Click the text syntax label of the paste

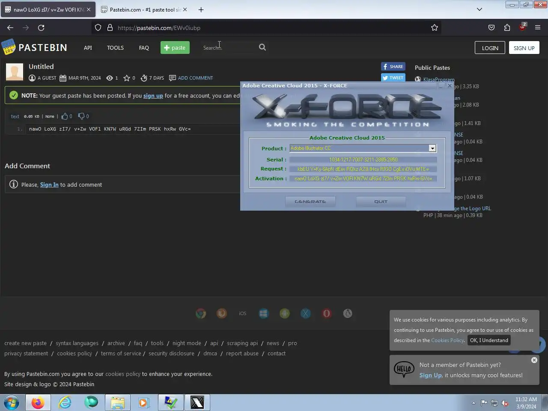tap(15, 116)
